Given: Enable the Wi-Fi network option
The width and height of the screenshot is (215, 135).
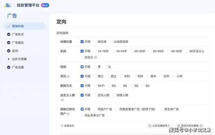Looking at the screenshot, I should point(95,86).
